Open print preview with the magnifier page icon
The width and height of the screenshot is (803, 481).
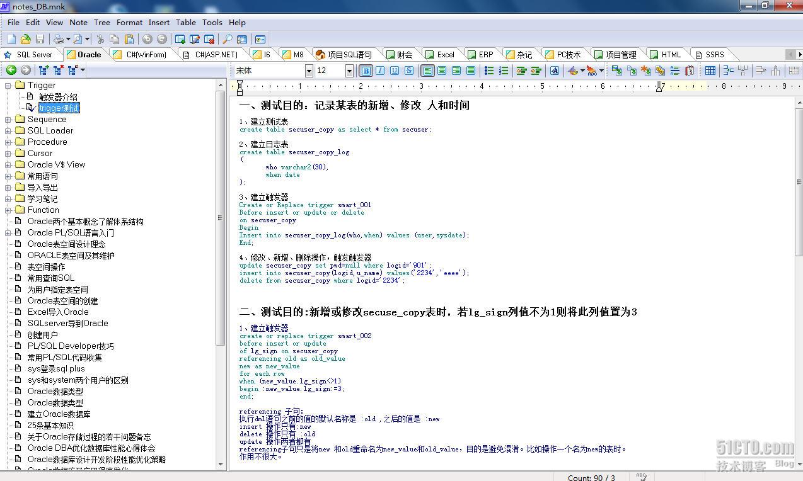tap(78, 39)
